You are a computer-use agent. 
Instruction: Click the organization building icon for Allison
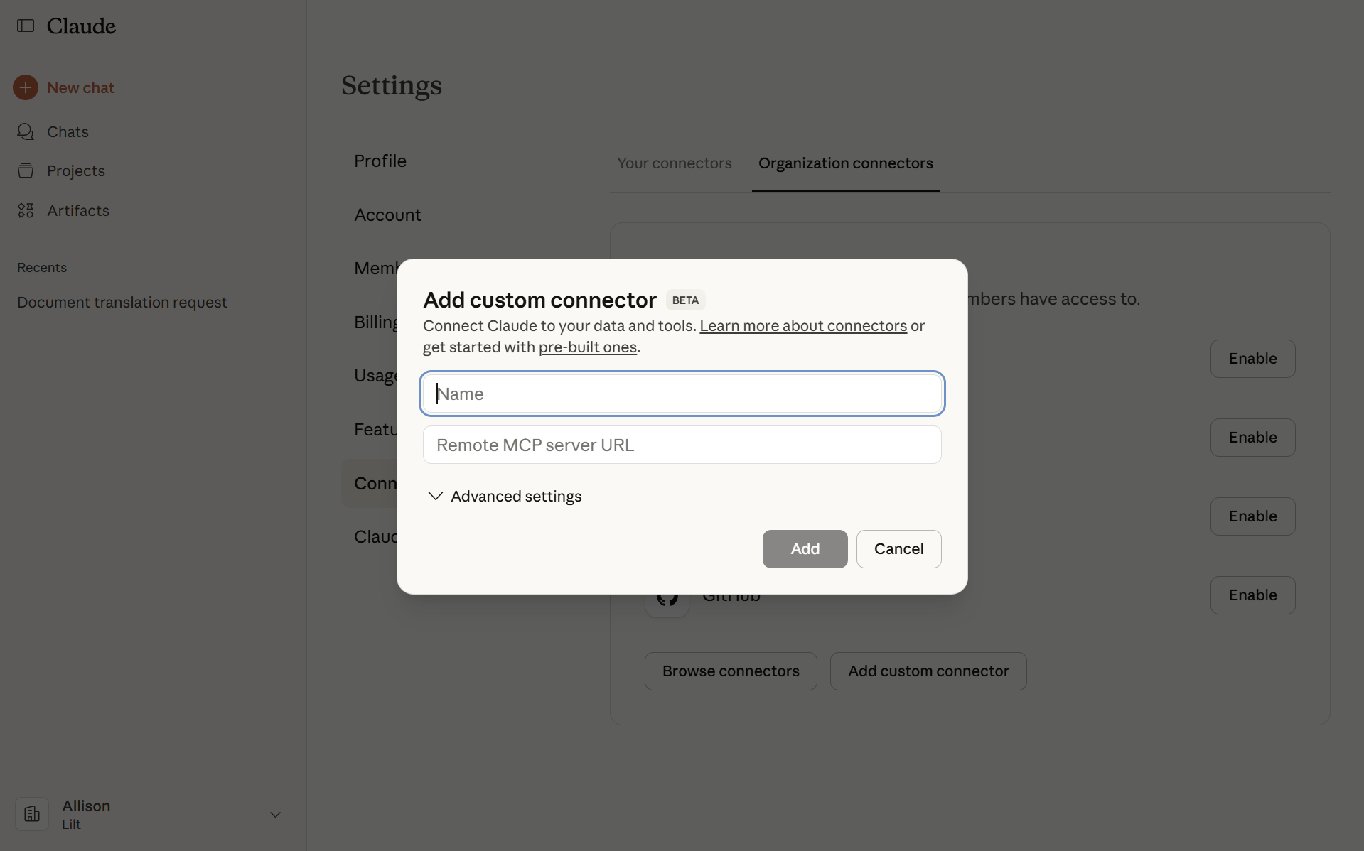(x=32, y=814)
